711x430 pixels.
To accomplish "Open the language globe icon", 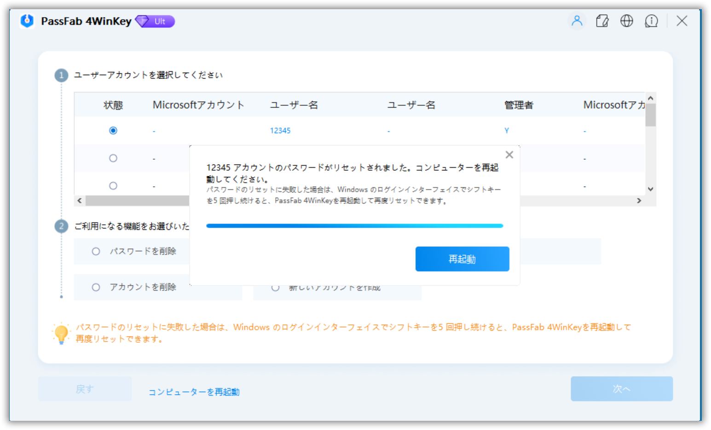I will 626,21.
